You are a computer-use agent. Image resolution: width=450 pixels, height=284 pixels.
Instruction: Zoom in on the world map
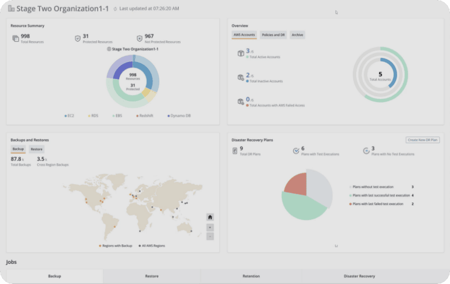tap(210, 227)
